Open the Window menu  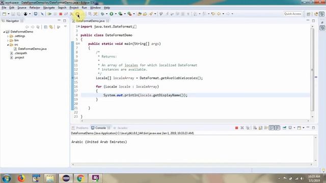click(95, 8)
